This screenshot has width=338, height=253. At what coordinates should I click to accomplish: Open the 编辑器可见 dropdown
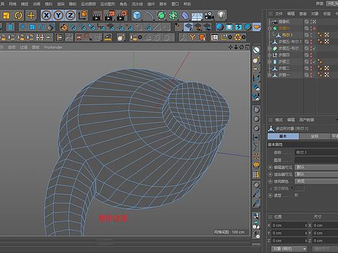pyautogui.click(x=316, y=167)
